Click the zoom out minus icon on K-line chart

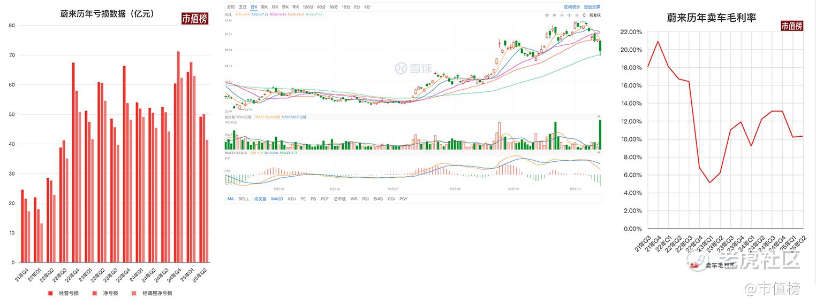[562, 15]
